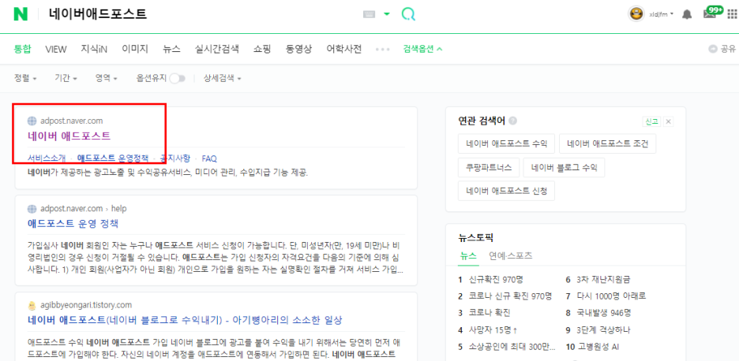Open the 애드포스트 운영 정책 result title

pyautogui.click(x=73, y=223)
